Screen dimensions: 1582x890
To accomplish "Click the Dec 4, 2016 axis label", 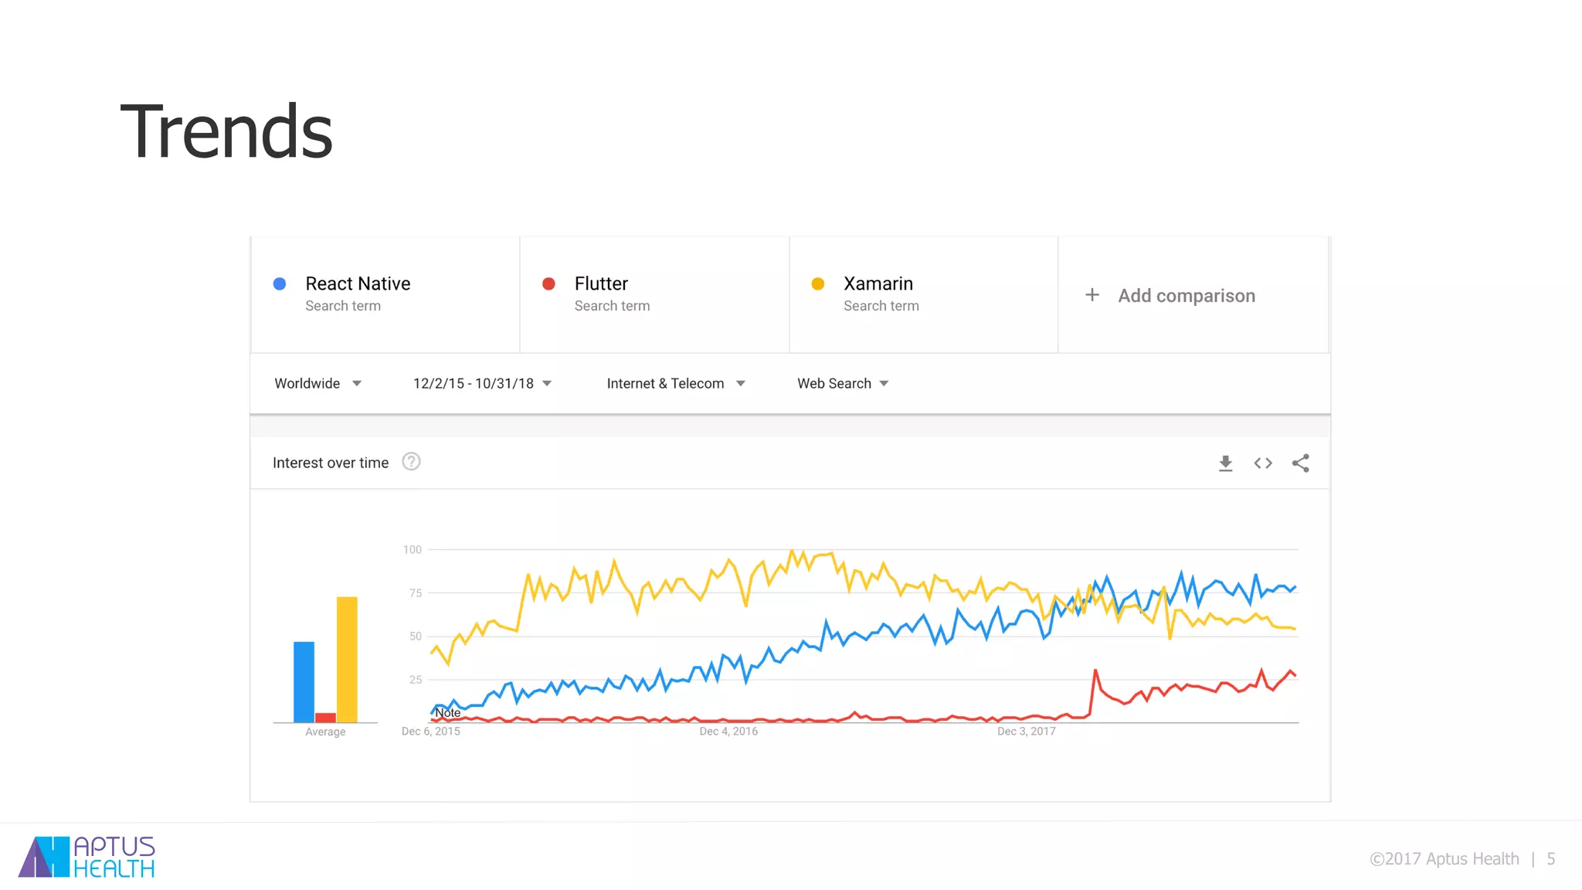I will pos(728,731).
